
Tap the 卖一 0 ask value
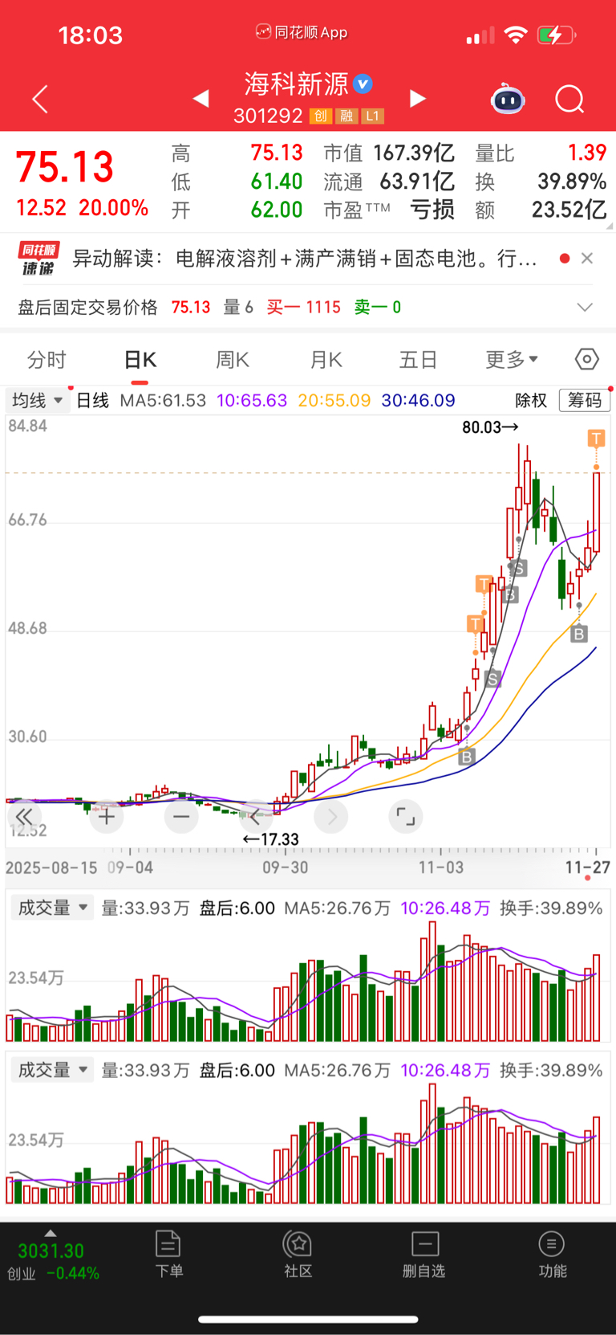[378, 308]
